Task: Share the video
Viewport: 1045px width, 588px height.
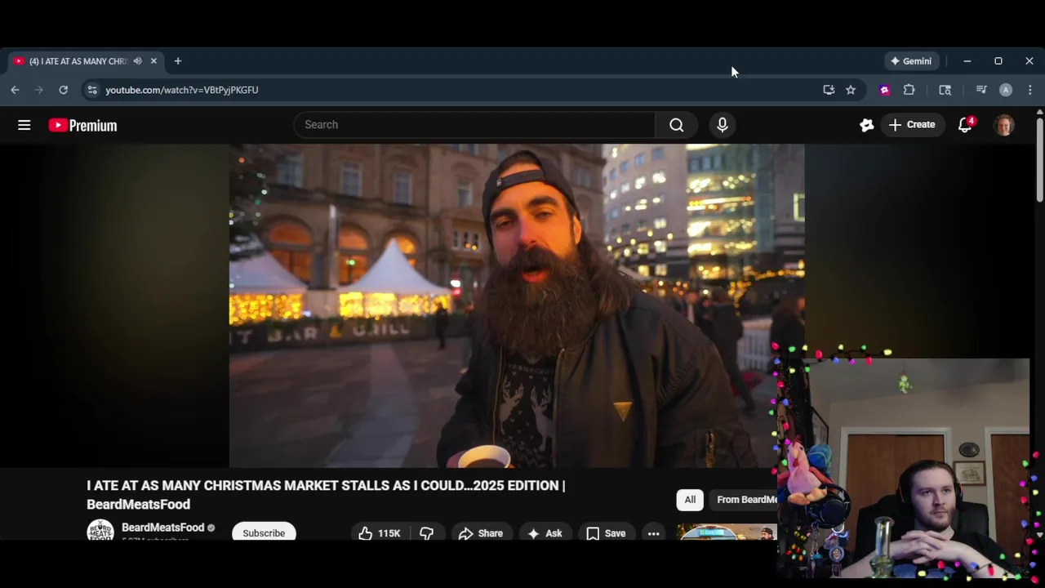Action: (x=481, y=533)
